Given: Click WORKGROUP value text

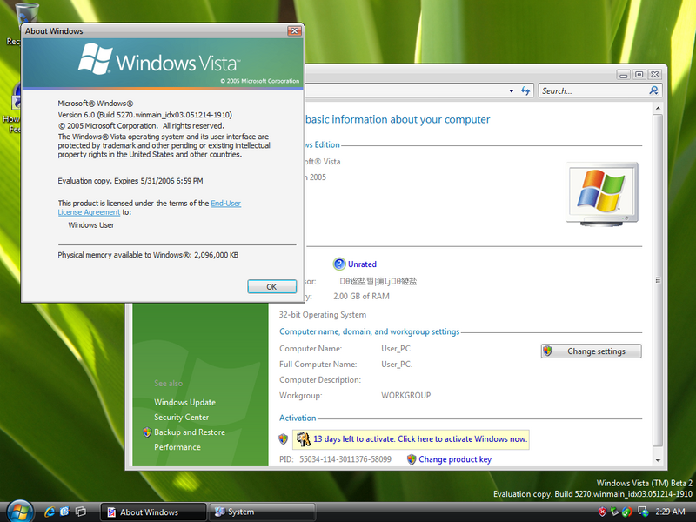Looking at the screenshot, I should point(405,396).
